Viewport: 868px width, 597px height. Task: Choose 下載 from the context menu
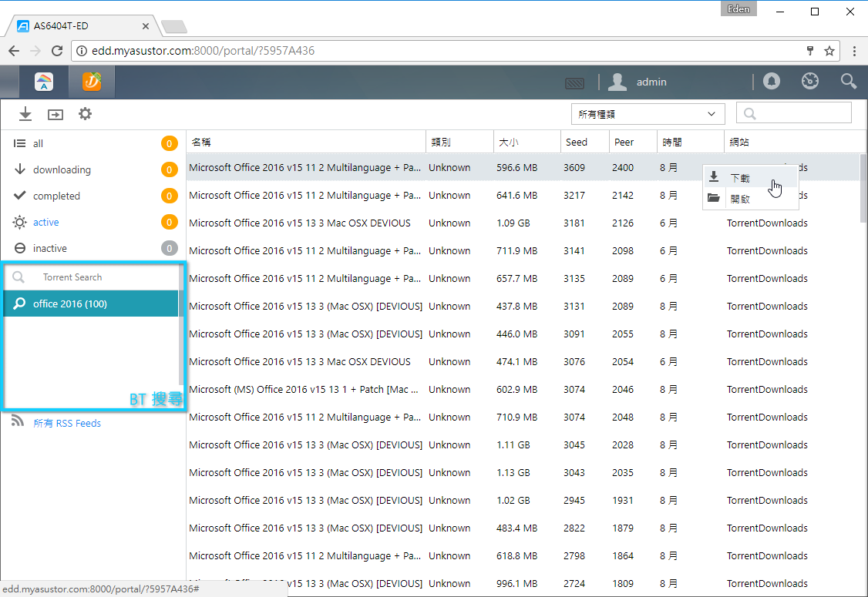(750, 178)
